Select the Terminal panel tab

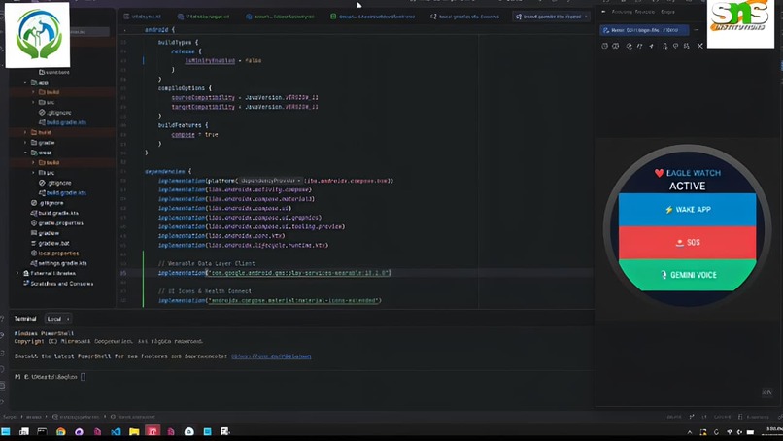click(25, 319)
